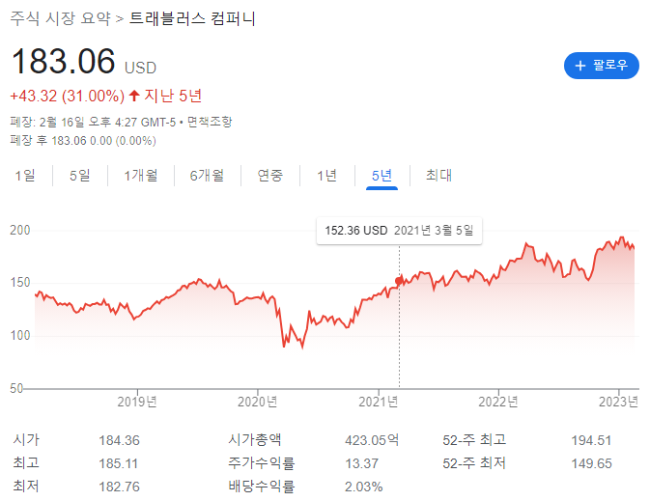
Task: Click the 2023년 x-axis label
Action: [x=618, y=402]
